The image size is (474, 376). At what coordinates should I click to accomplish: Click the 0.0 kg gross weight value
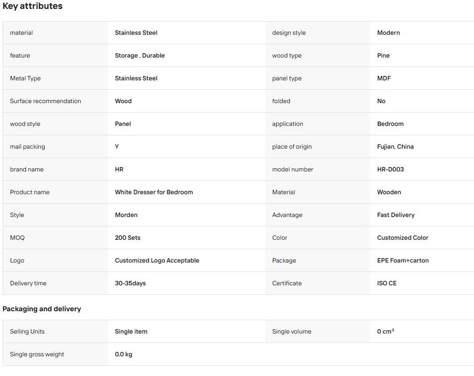[124, 354]
